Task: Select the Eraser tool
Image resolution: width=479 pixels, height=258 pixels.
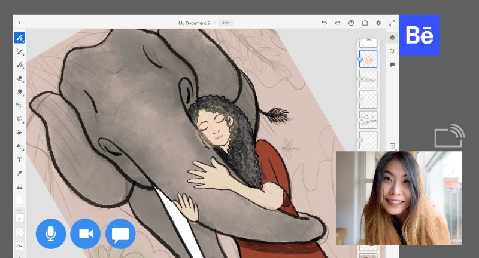Action: (19, 78)
